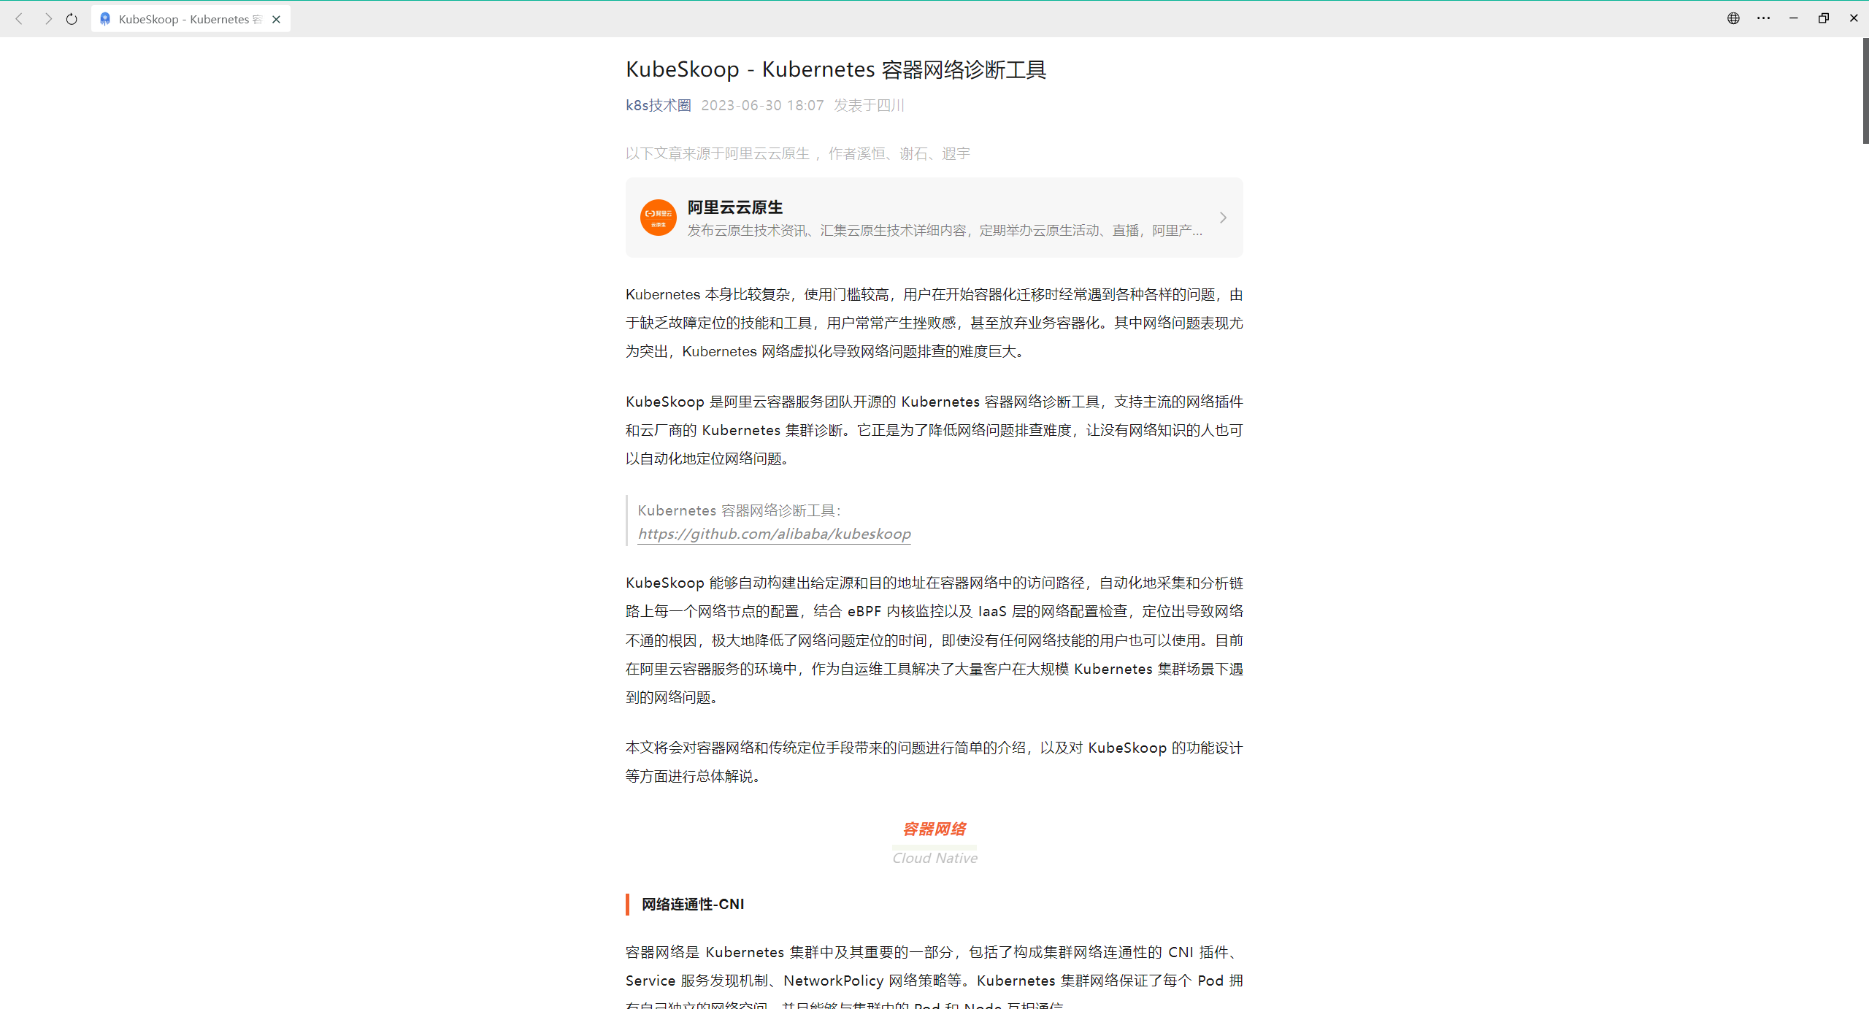Click the 阿里云云原生 card description text
1869x1009 pixels.
(x=945, y=231)
